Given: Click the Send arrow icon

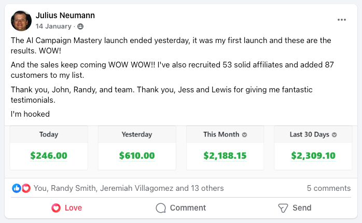Looking at the screenshot, I should [283, 208].
